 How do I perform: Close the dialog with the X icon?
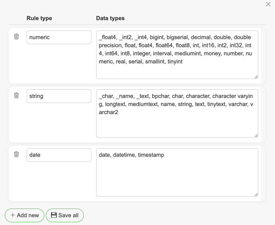pos(268,4)
